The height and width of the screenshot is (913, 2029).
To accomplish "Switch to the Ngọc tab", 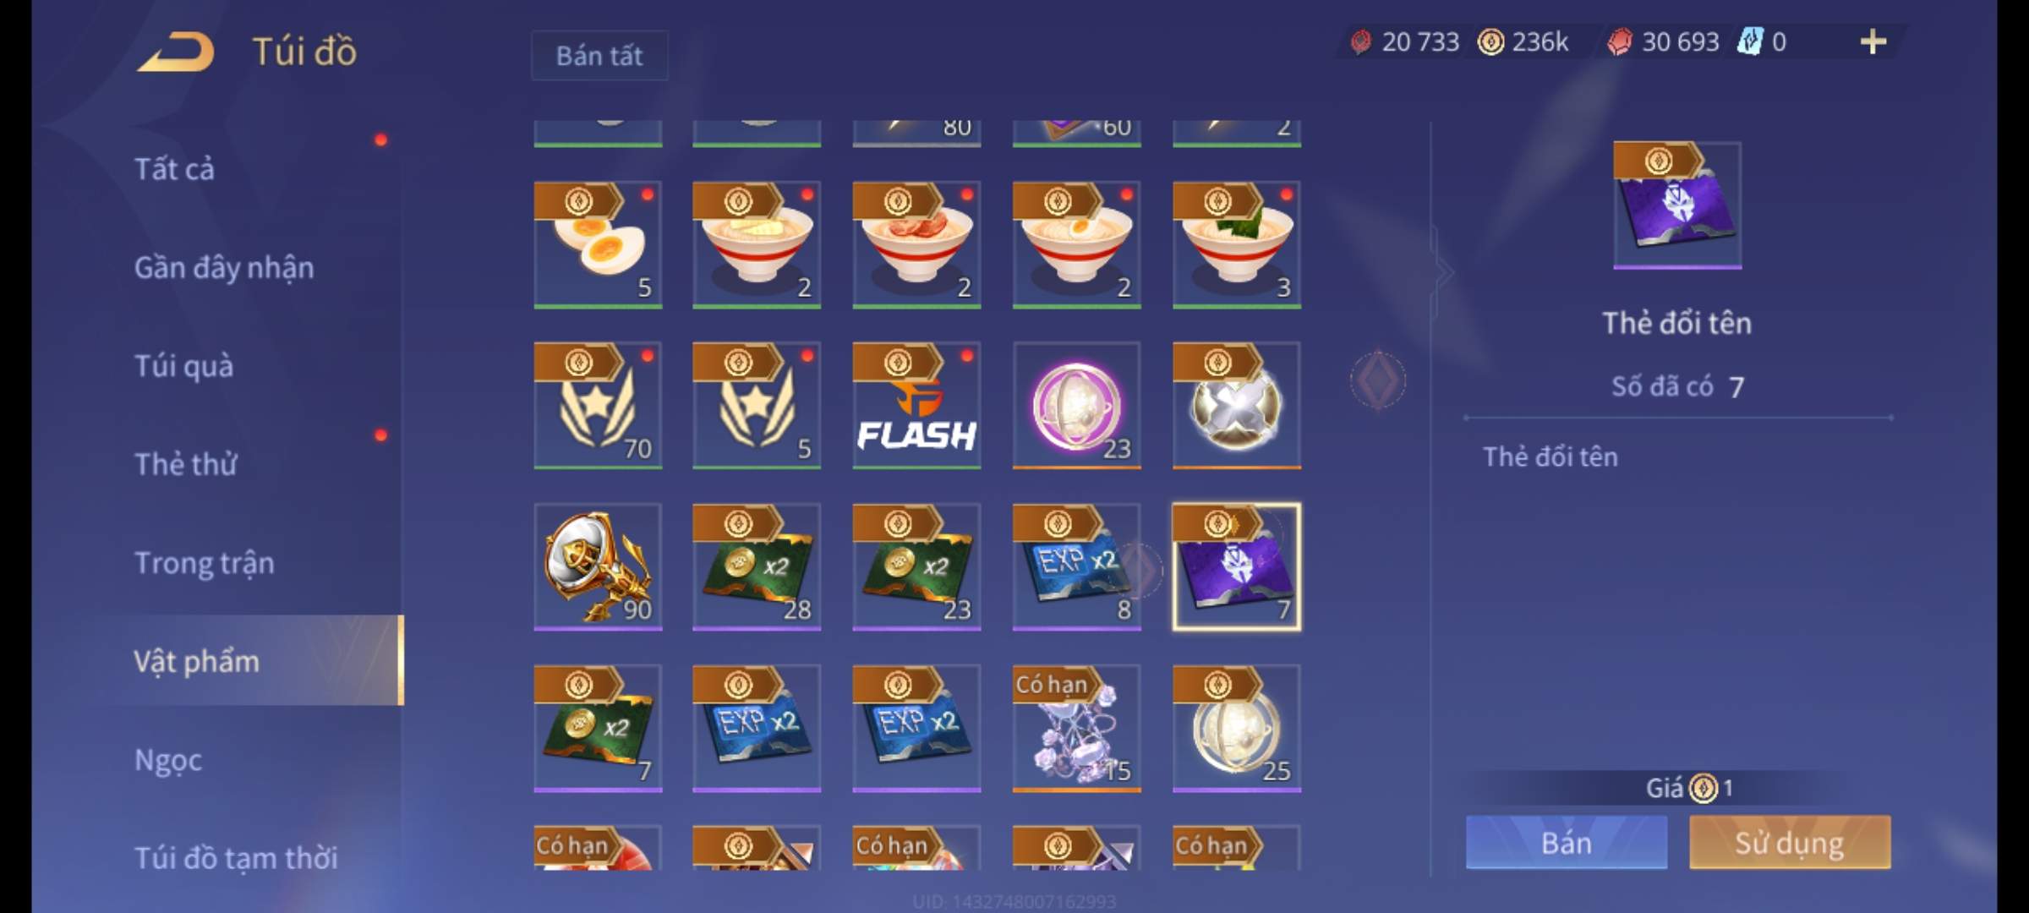I will (168, 760).
